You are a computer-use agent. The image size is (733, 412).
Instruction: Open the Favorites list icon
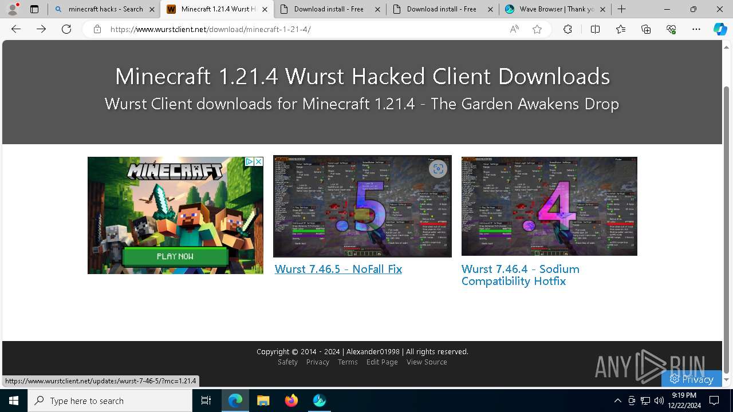click(x=621, y=29)
